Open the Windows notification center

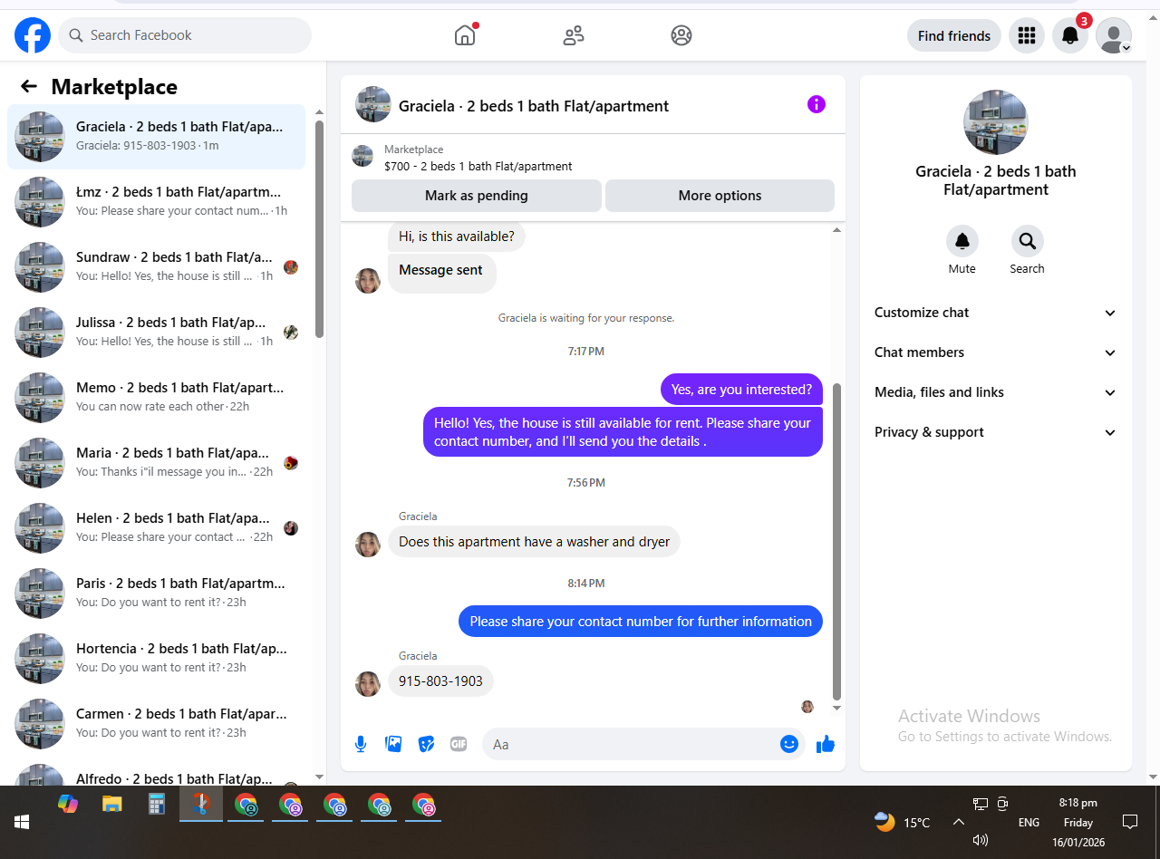click(x=1130, y=822)
